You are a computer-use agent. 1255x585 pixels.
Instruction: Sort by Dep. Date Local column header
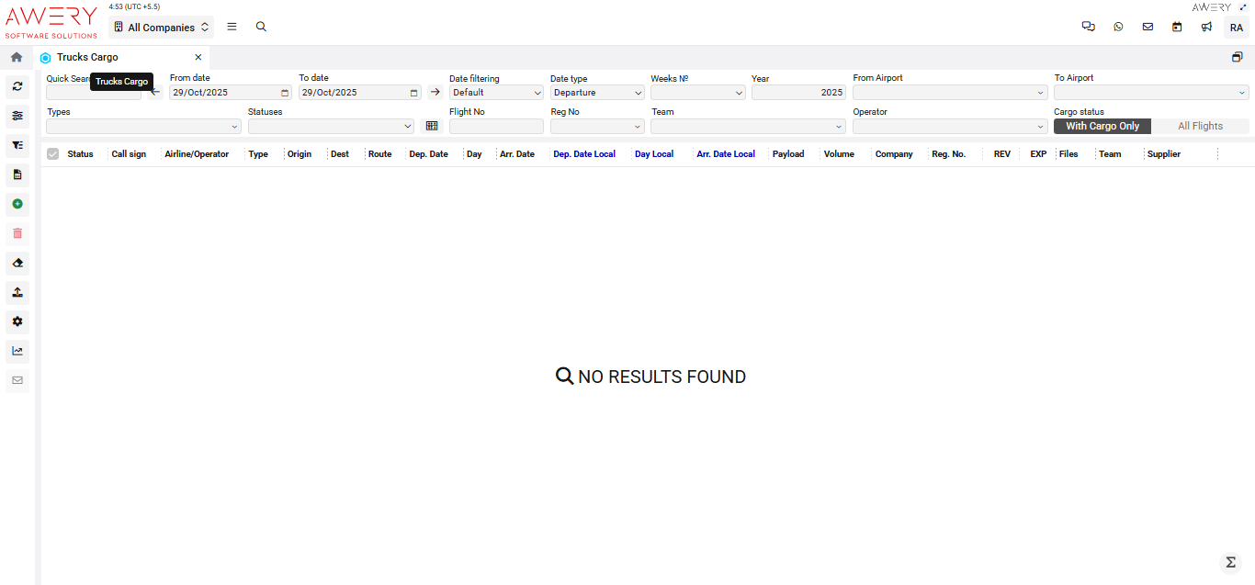coord(584,154)
